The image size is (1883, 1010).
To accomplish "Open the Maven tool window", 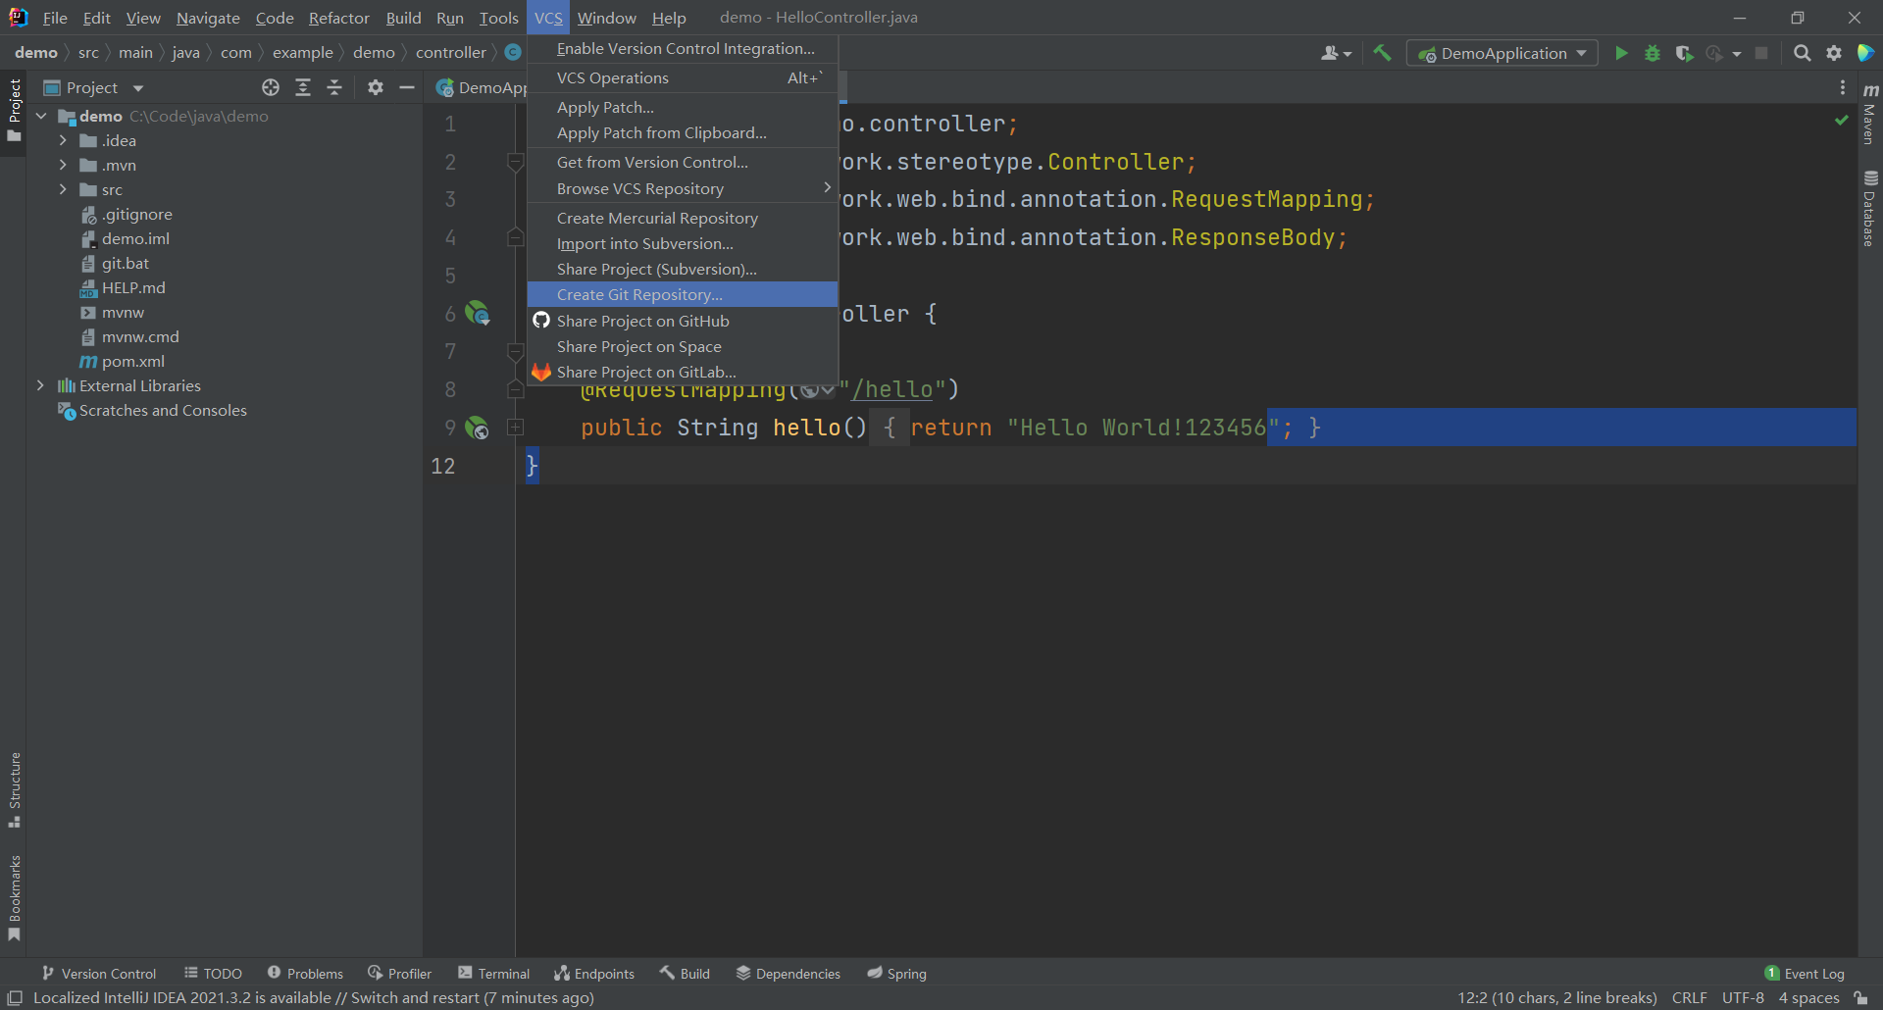I will (1870, 116).
